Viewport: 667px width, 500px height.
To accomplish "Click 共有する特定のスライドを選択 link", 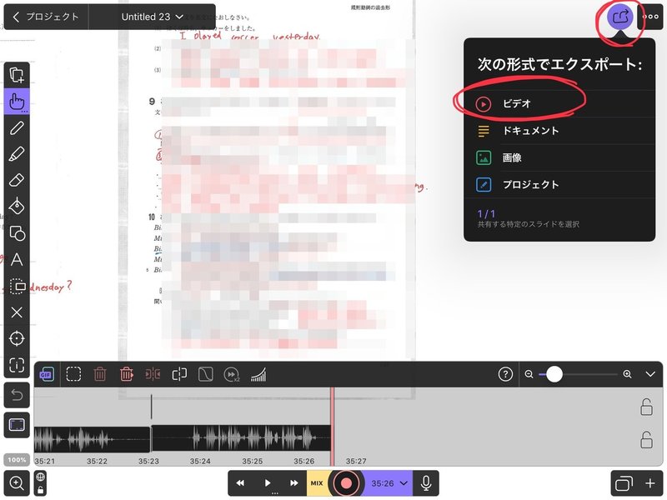I will coord(527,222).
